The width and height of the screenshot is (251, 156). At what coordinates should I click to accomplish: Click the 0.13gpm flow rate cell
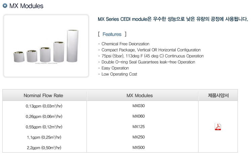pyautogui.click(x=44, y=106)
